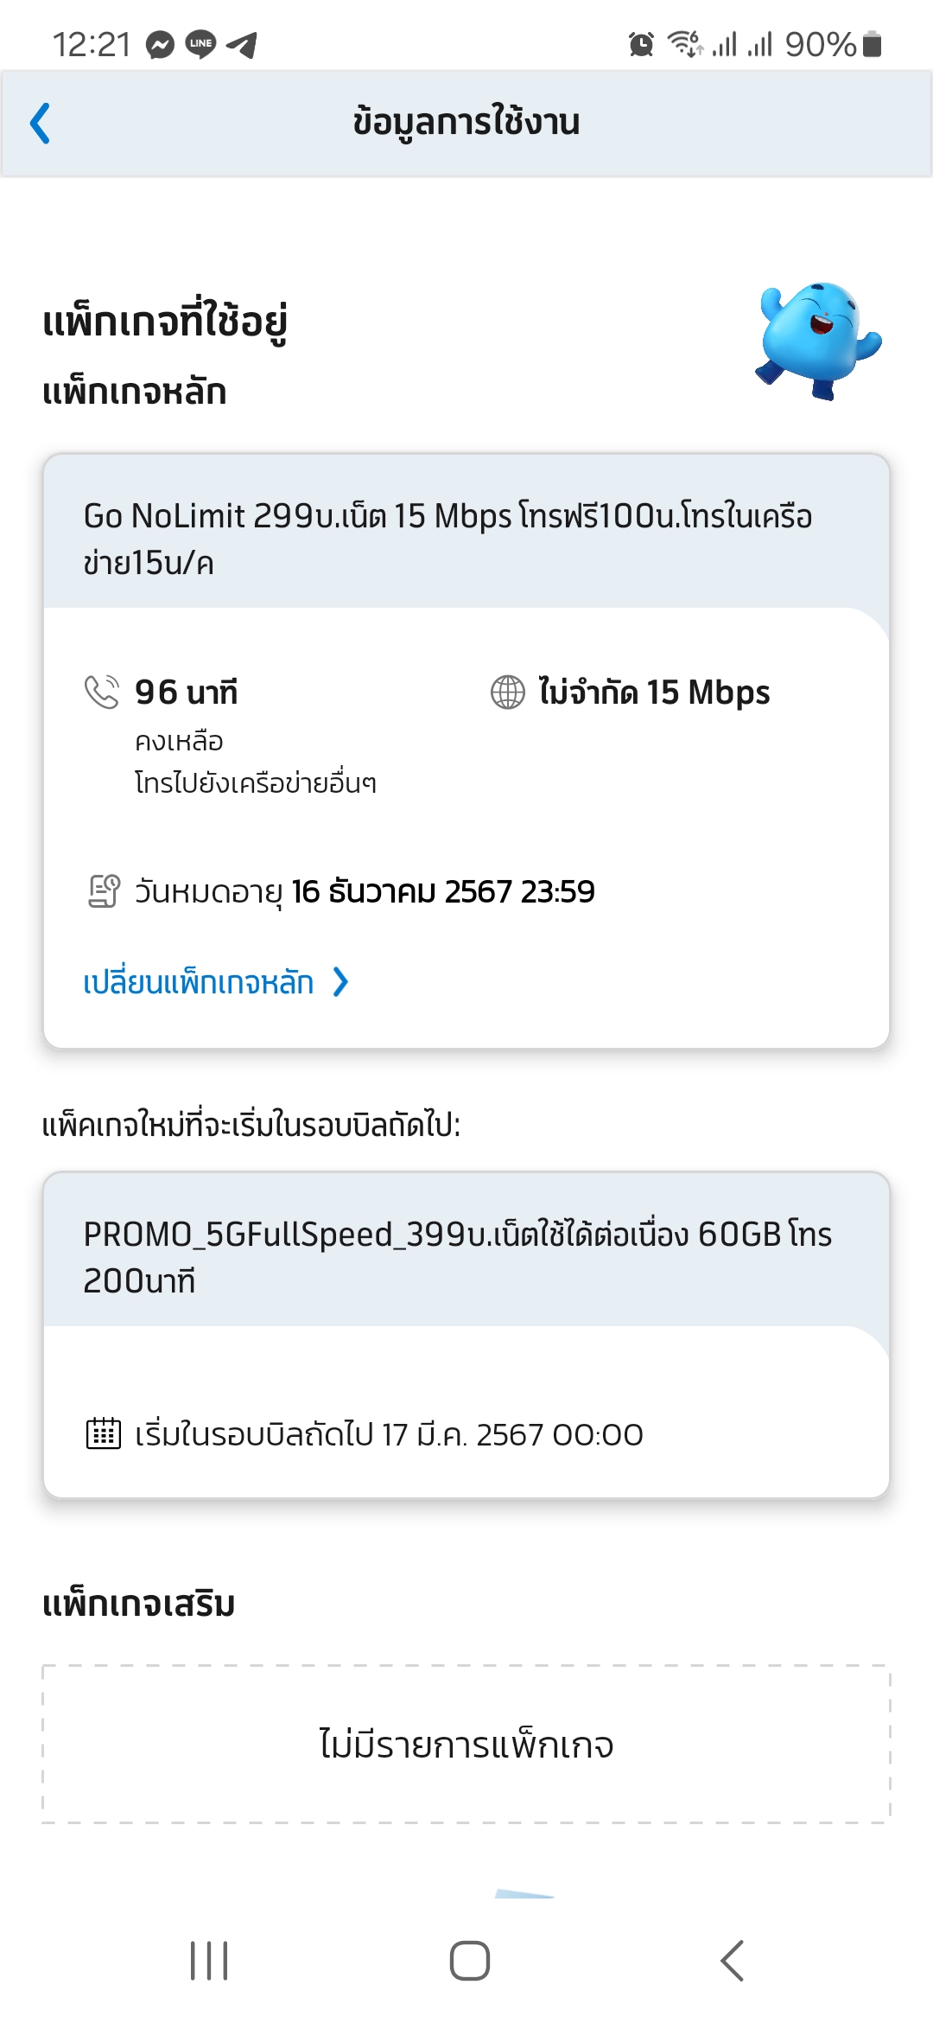933x2023 pixels.
Task: Tap the globe internet icon
Action: coord(508,692)
